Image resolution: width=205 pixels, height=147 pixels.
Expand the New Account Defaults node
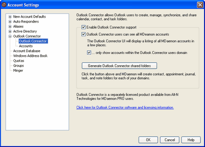point(10,17)
